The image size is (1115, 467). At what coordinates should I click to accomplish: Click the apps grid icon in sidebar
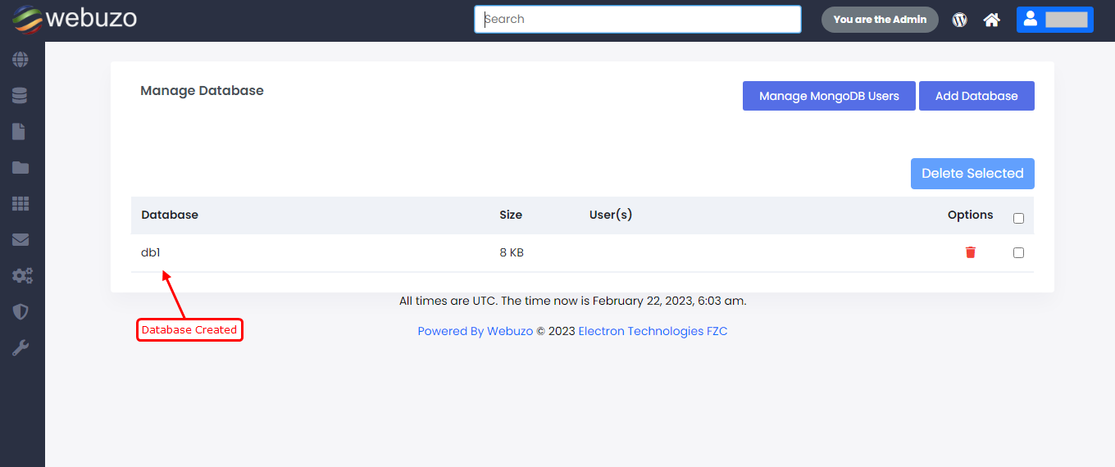(x=20, y=204)
